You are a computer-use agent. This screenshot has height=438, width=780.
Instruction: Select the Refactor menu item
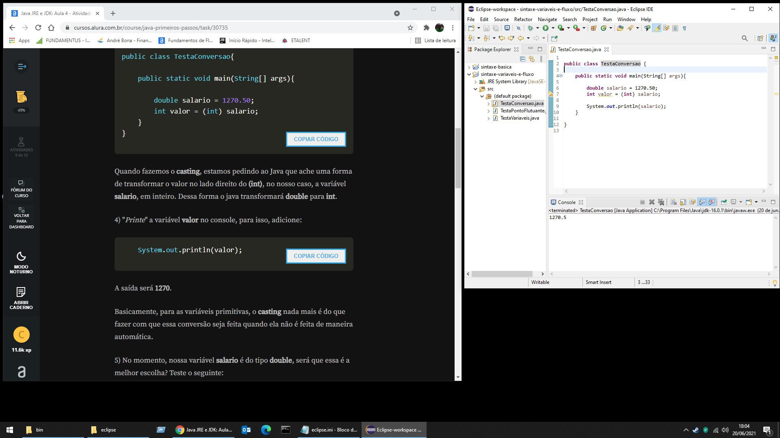[x=523, y=19]
